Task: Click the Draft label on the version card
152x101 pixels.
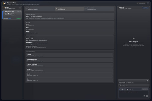Action: click(x=10, y=18)
